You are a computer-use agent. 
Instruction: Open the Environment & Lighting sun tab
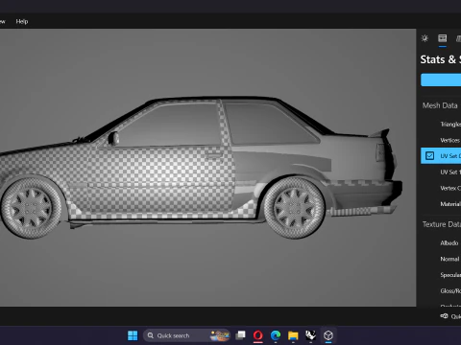[425, 38]
